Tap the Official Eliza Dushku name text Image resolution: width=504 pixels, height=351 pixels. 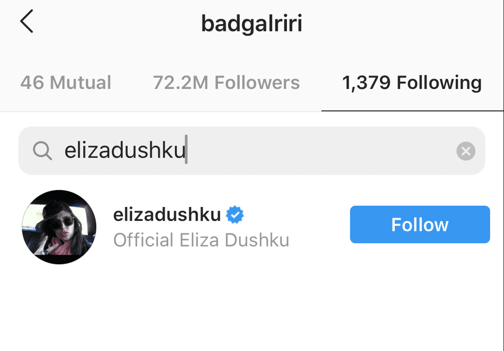pos(201,240)
